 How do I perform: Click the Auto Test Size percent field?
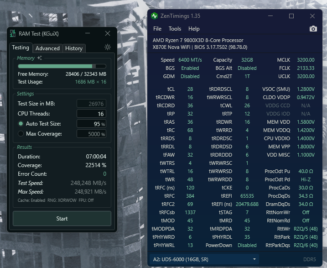point(91,124)
